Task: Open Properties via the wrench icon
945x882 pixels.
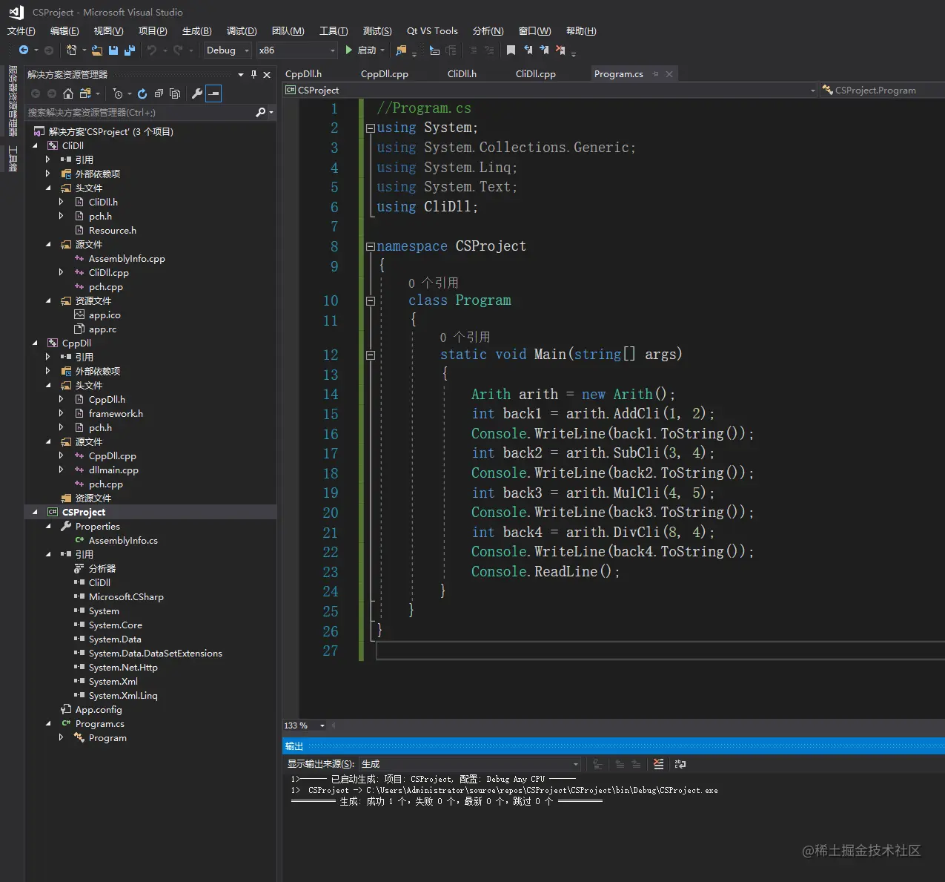Action: point(196,93)
